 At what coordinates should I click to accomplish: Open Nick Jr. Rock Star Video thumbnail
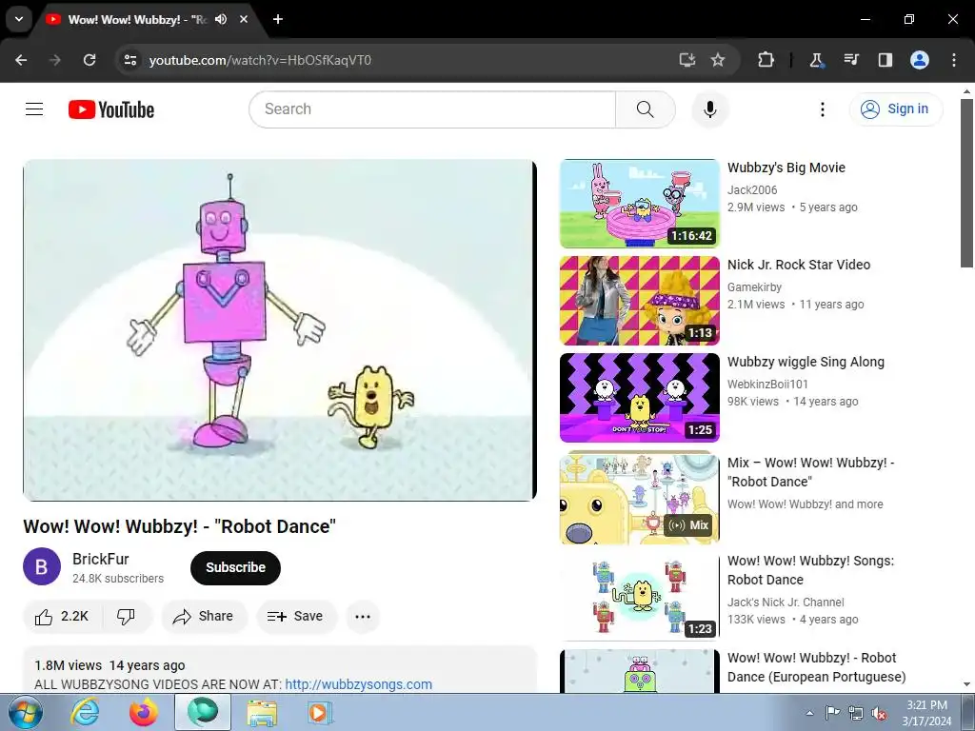click(640, 300)
